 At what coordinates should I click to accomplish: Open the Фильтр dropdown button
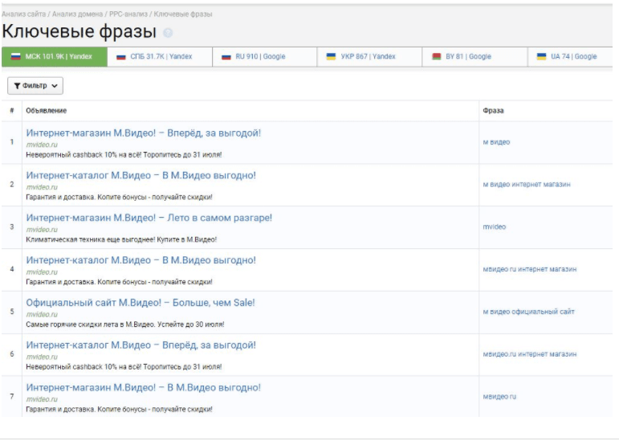pos(35,86)
